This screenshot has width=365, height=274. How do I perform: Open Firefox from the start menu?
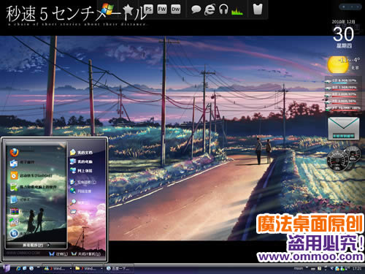tap(14, 152)
